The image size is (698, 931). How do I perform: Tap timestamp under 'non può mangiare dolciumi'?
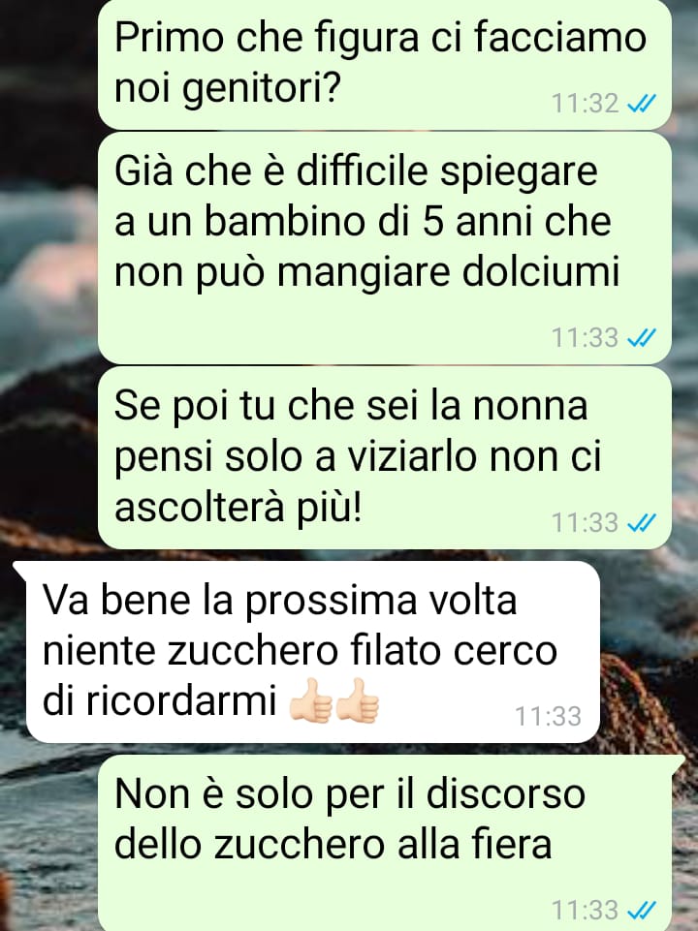click(x=586, y=338)
